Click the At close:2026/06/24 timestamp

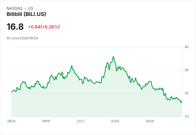tap(22, 38)
